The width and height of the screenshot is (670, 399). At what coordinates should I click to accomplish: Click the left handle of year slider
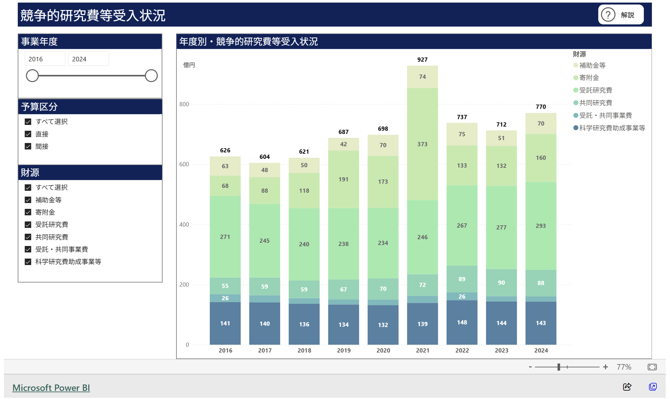click(x=32, y=76)
